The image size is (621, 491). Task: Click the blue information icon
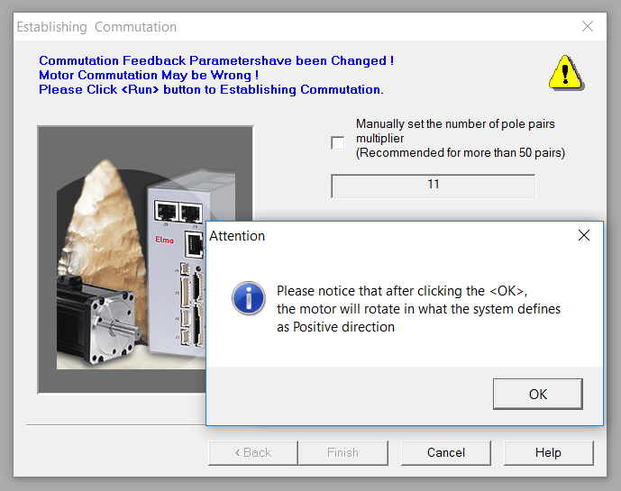(249, 298)
